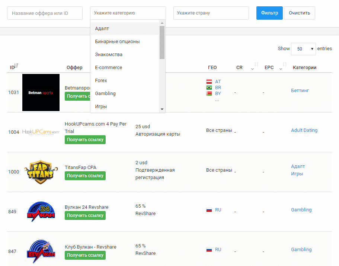Sort by CR column arrows icon

[x=256, y=64]
